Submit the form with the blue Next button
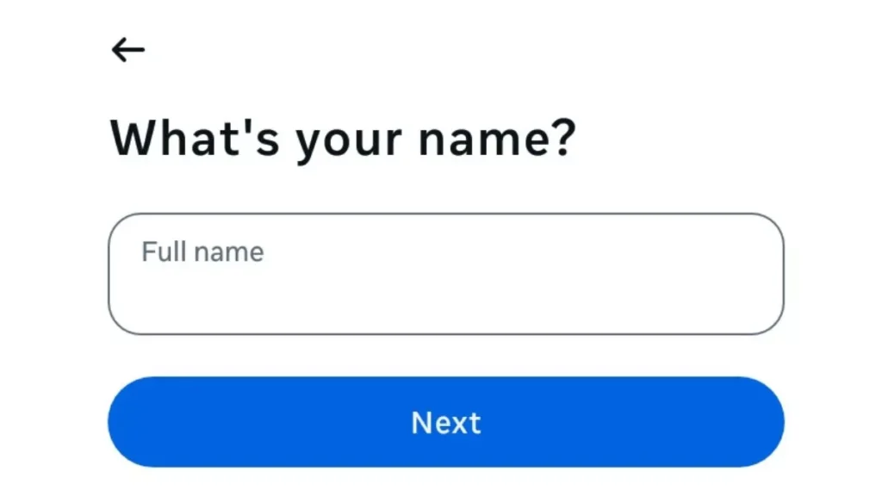The image size is (882, 496). coord(444,422)
